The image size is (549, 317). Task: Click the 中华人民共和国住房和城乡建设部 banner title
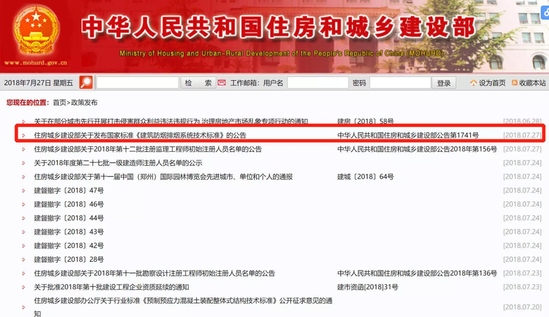278,27
